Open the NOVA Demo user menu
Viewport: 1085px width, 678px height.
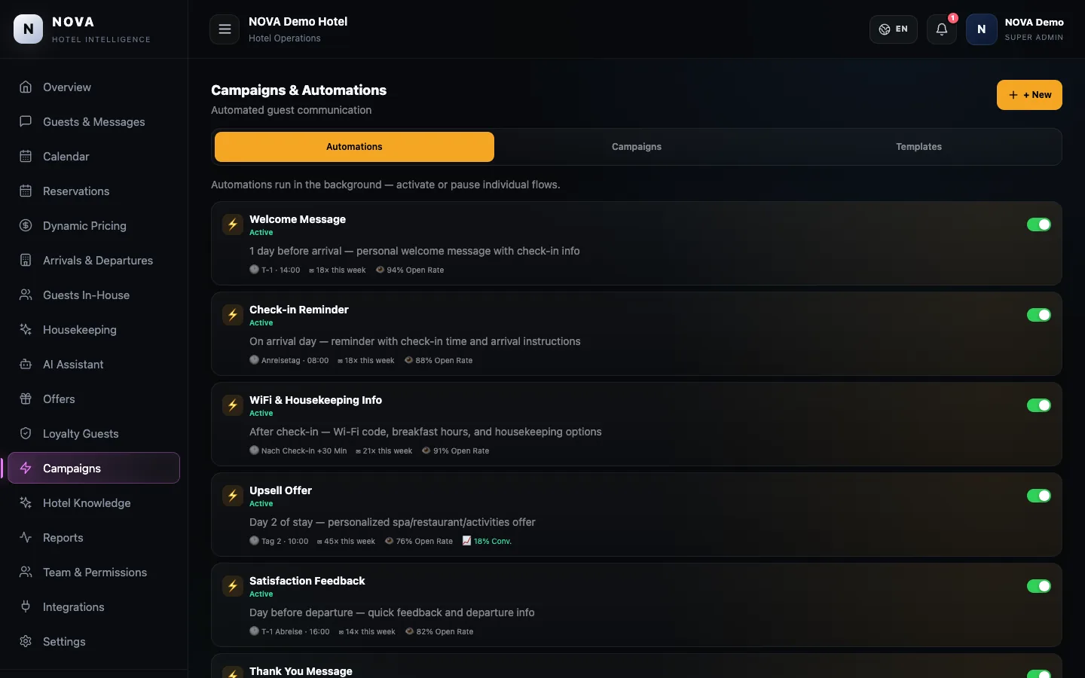pyautogui.click(x=1016, y=29)
